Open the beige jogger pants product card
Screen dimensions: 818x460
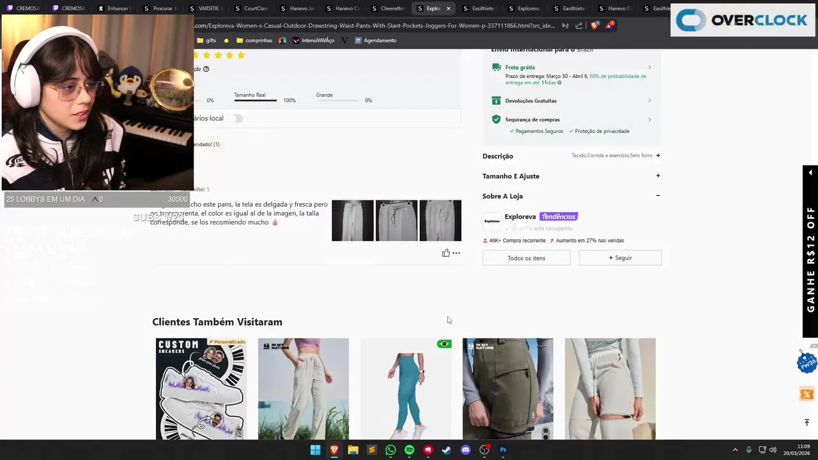[304, 388]
